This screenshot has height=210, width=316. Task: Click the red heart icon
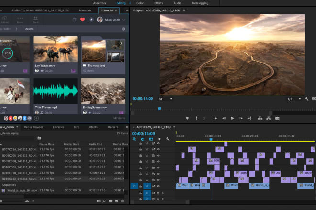pos(82,20)
